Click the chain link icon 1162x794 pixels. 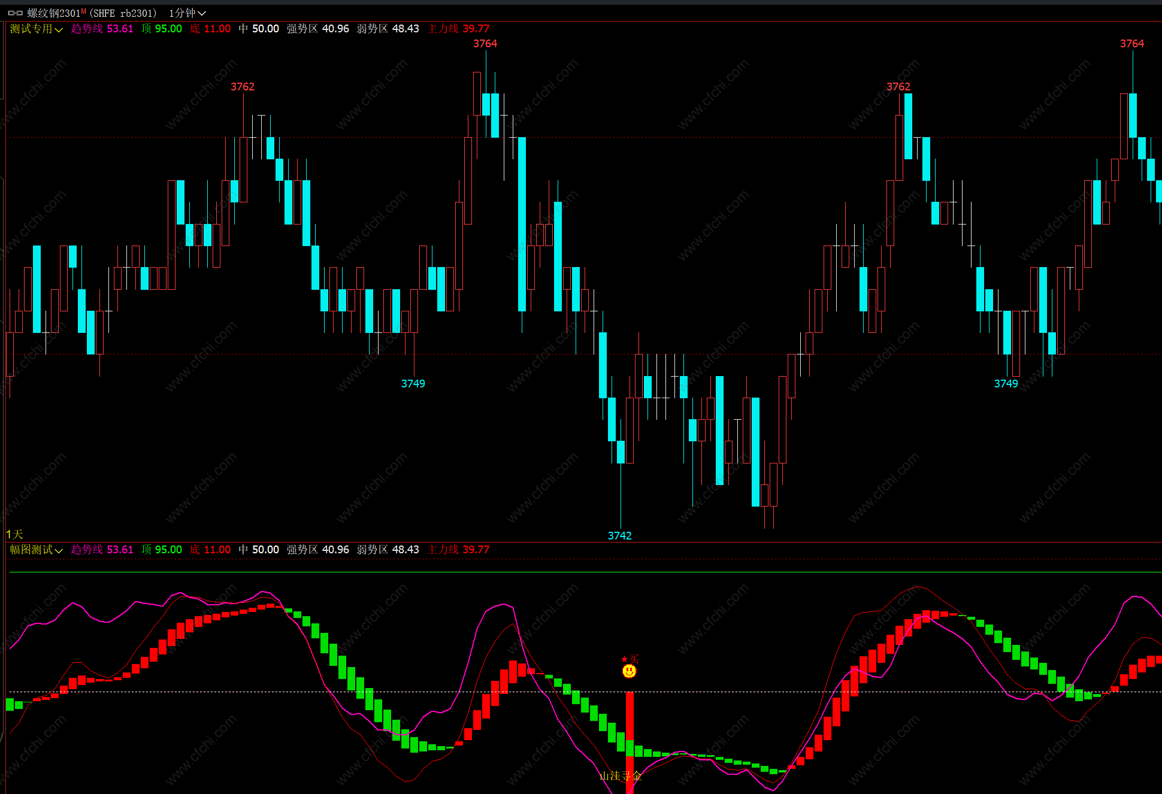15,13
